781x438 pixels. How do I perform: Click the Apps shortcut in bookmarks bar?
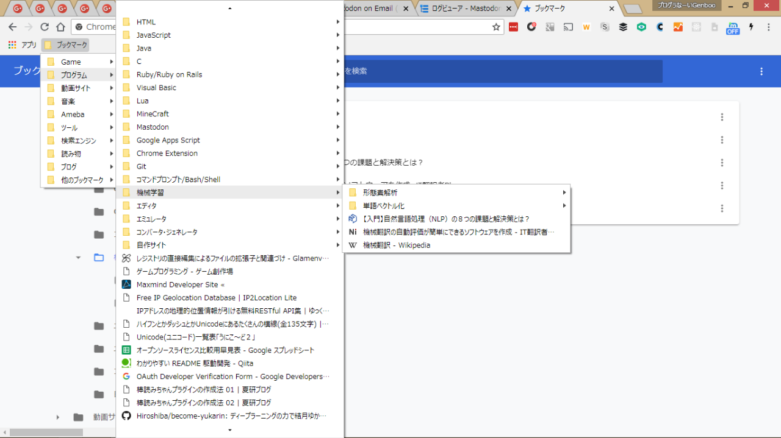pyautogui.click(x=23, y=45)
